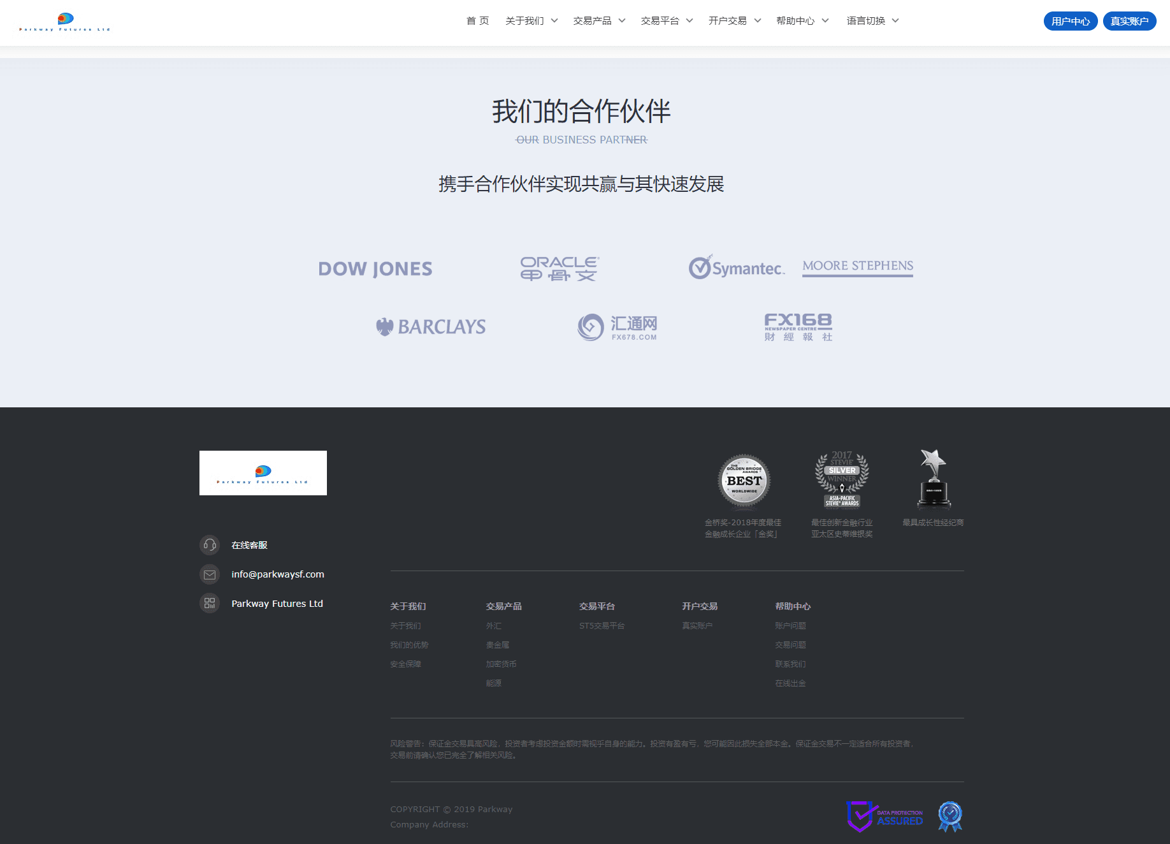Open the 帮助中心 navigation menu label

coord(795,21)
